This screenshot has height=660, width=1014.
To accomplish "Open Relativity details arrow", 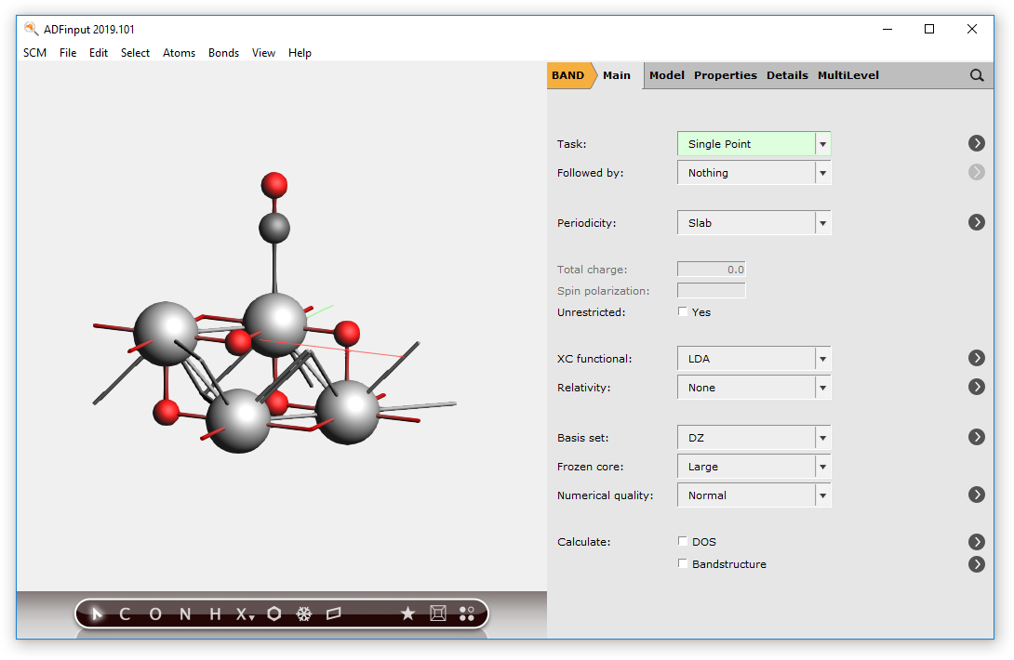I will pyautogui.click(x=977, y=388).
